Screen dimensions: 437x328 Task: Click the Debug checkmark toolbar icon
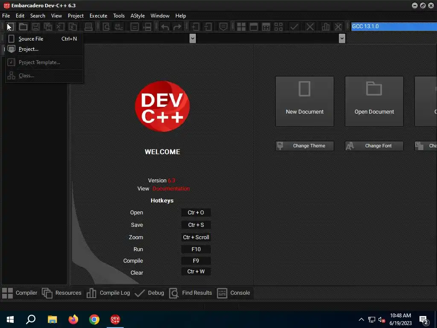[294, 27]
